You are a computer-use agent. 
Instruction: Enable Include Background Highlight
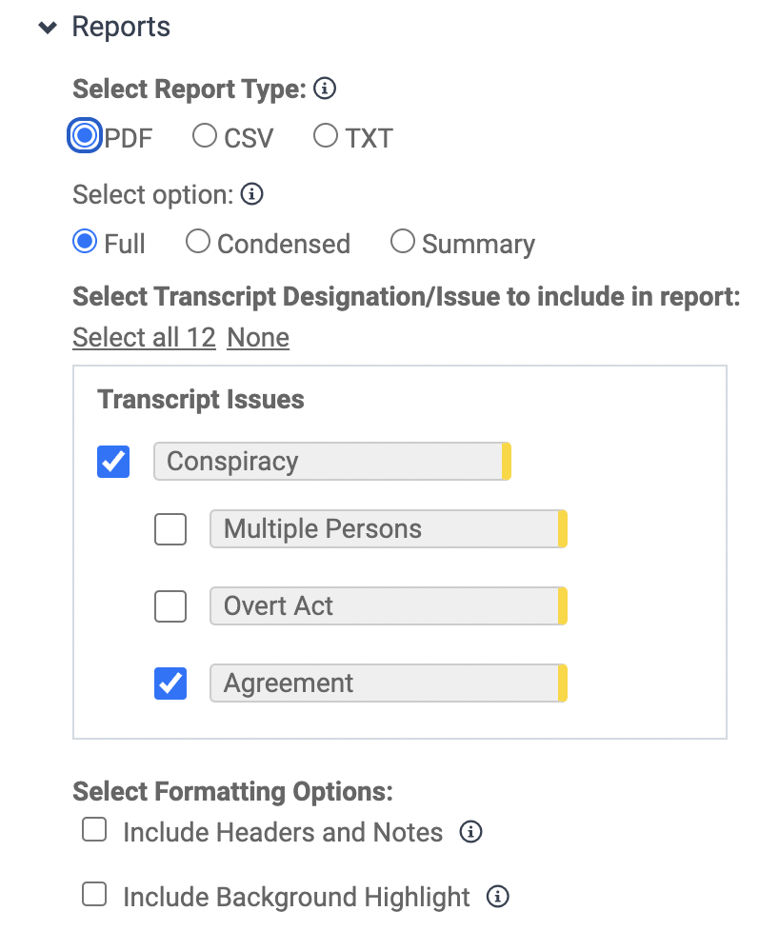click(x=94, y=895)
